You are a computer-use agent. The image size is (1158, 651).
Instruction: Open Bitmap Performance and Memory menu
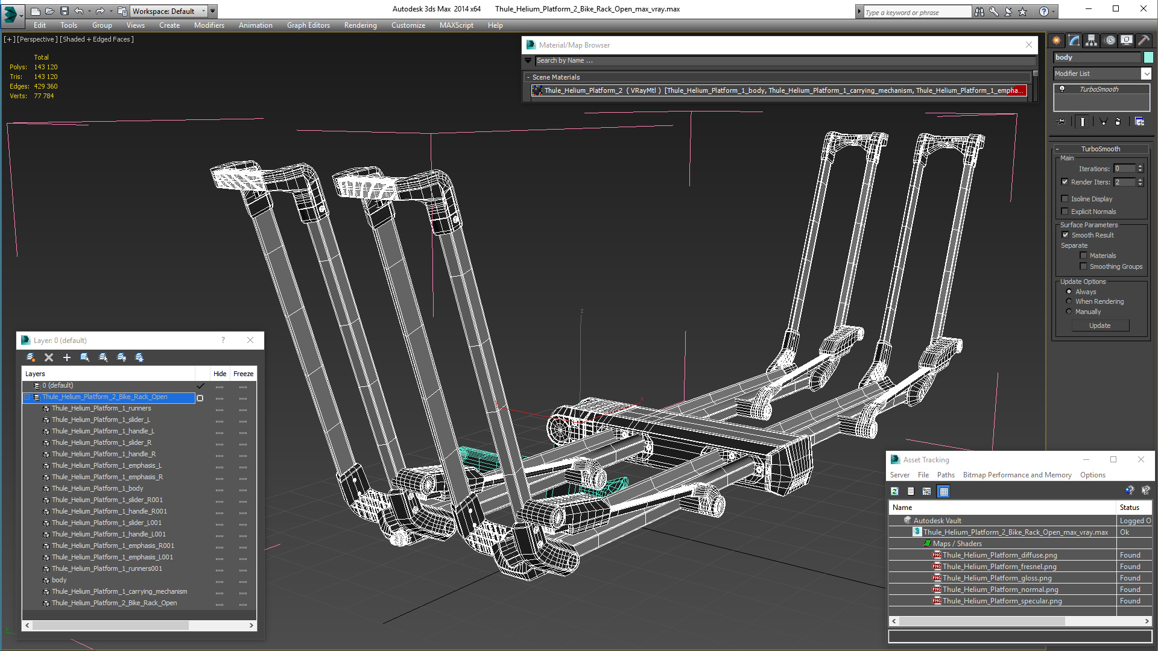1017,475
